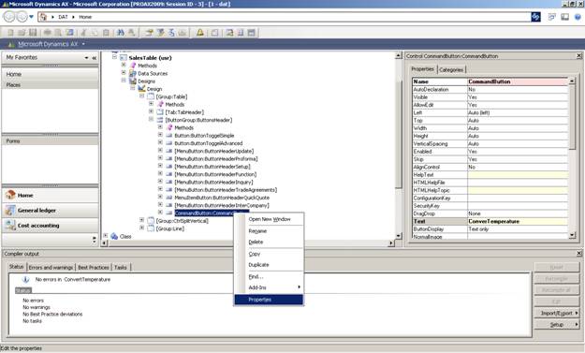Image resolution: width=585 pixels, height=353 pixels.
Task: Choose Rename from the context menu
Action: coord(269,231)
